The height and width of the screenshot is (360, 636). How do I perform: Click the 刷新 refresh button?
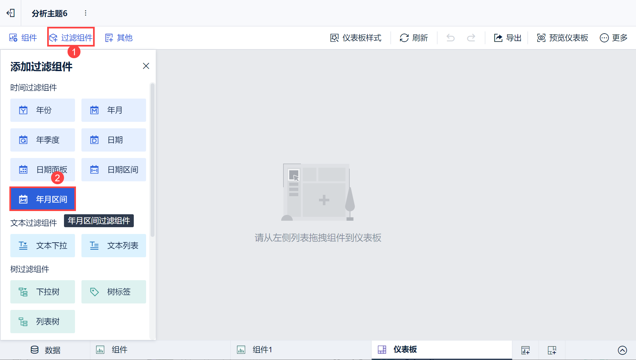(x=414, y=38)
